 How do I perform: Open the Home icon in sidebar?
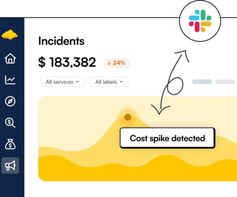point(10,58)
